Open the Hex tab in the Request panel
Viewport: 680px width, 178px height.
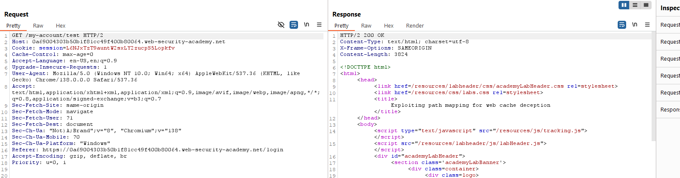coord(61,26)
